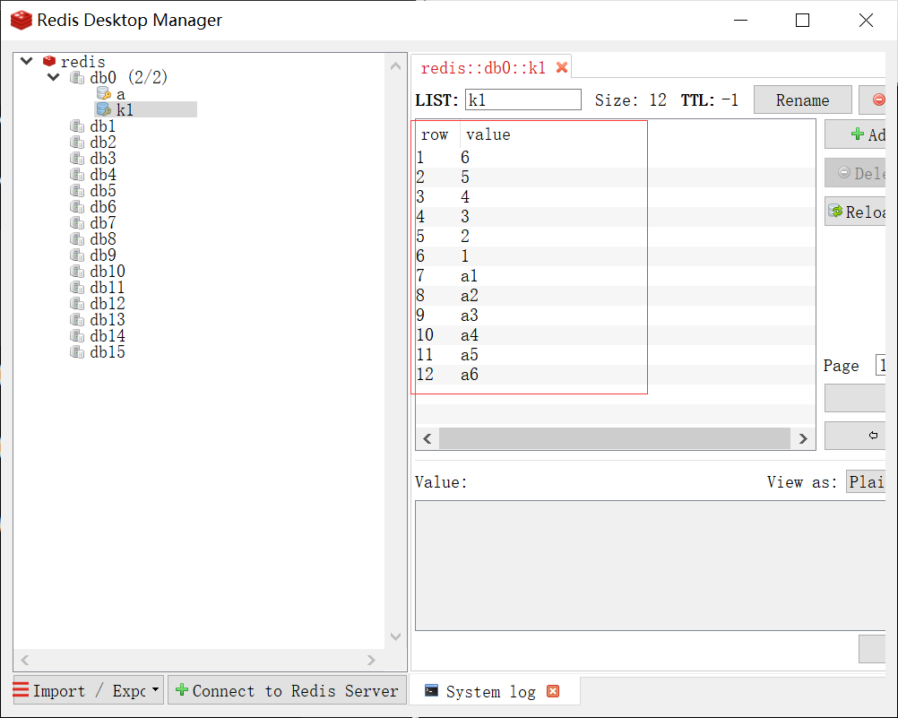Viewport: 898px width, 718px height.
Task: Click the db10 database icon
Action: coord(77,271)
